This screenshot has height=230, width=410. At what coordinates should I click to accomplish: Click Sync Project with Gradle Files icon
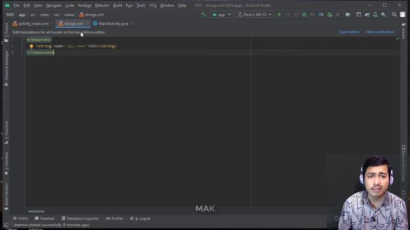[x=367, y=15]
